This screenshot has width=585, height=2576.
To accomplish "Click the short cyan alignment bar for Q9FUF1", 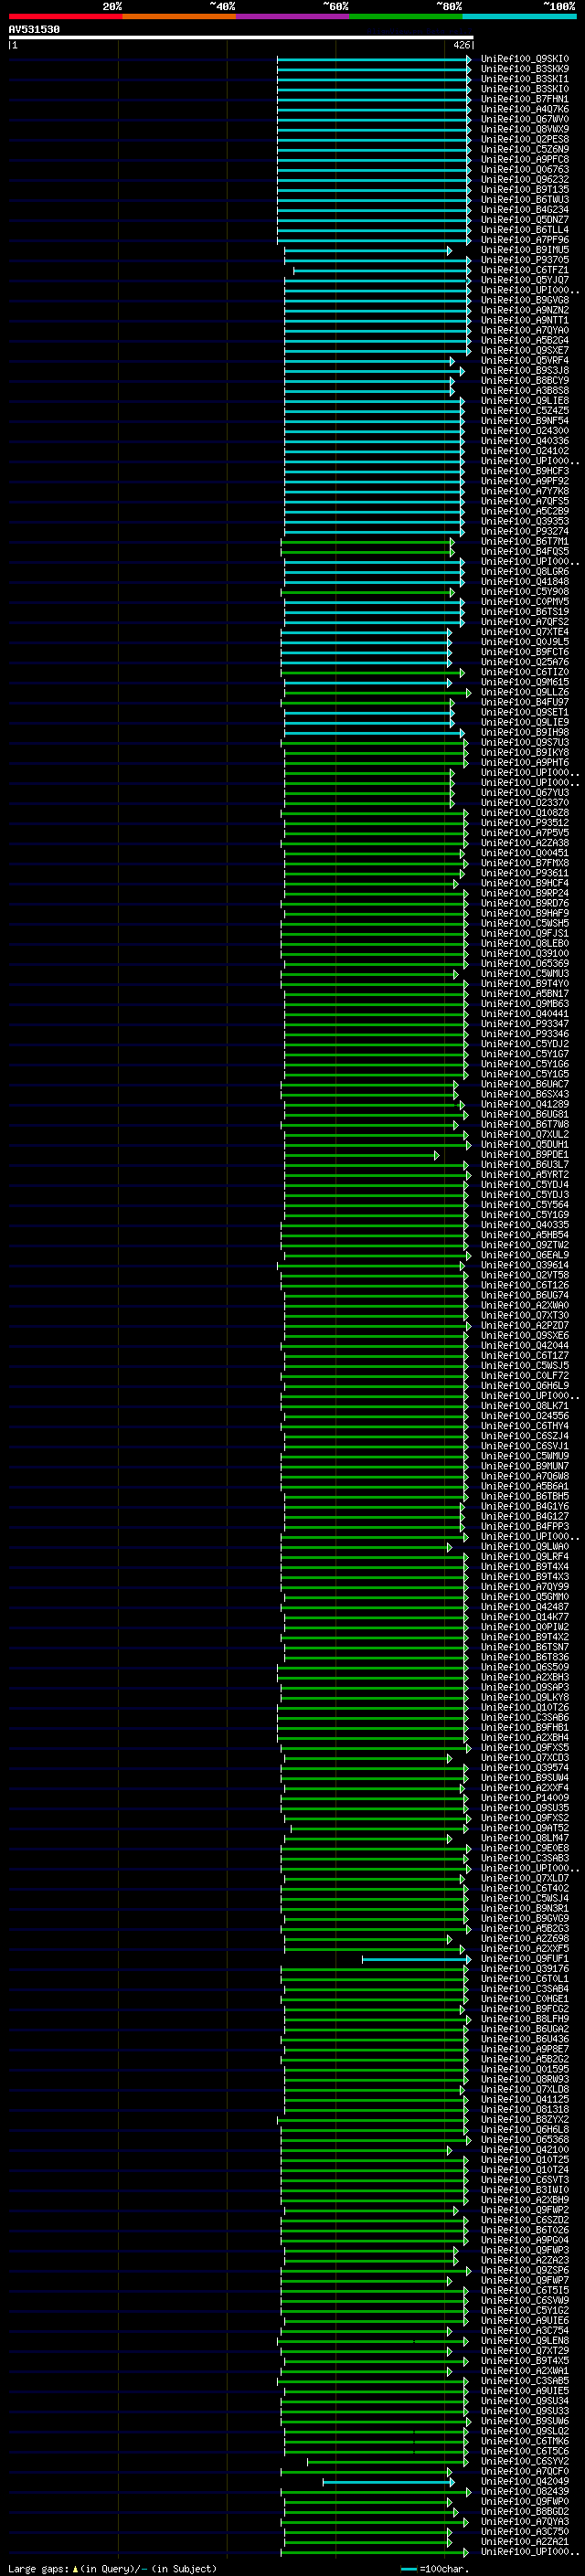I will pyautogui.click(x=415, y=1959).
